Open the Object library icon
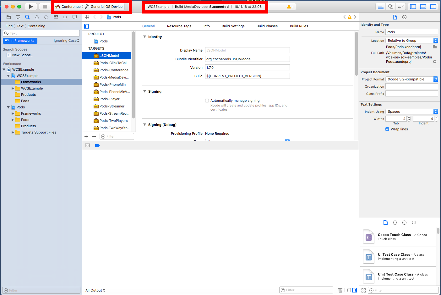The height and width of the screenshot is (295, 441). 404,222
